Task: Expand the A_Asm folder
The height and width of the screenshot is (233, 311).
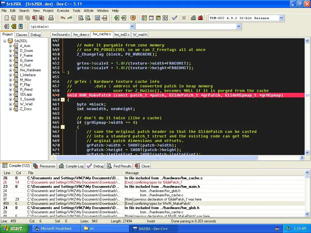Action: point(10,46)
